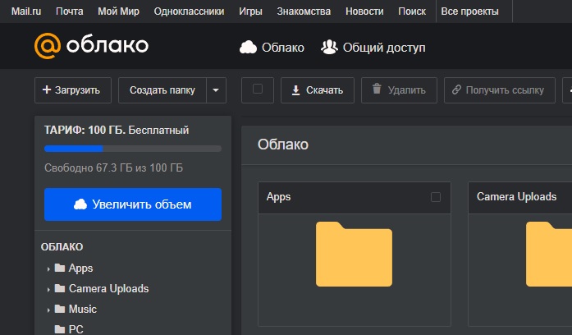Expand the Camera Uploads tree folder

click(48, 289)
